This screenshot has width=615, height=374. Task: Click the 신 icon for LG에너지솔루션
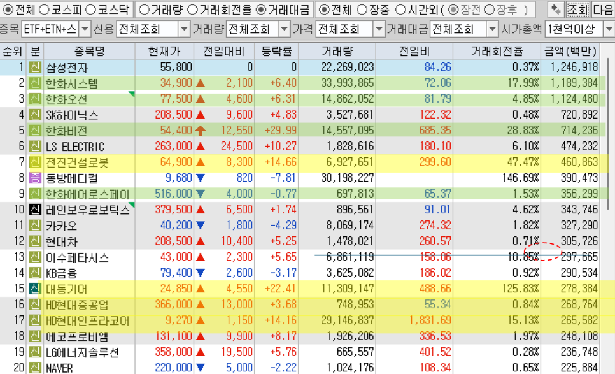(35, 352)
